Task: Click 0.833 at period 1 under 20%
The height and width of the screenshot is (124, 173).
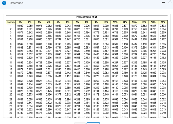Action: pyautogui.click(x=163, y=26)
